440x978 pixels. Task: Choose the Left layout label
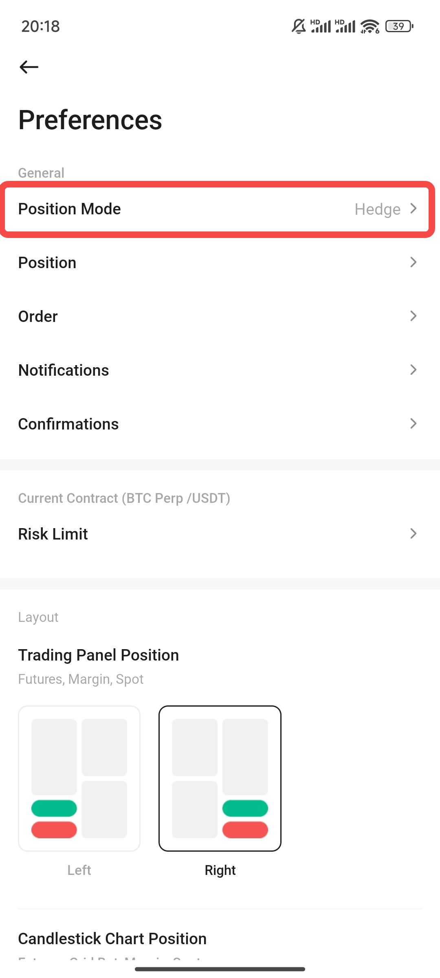(x=79, y=870)
